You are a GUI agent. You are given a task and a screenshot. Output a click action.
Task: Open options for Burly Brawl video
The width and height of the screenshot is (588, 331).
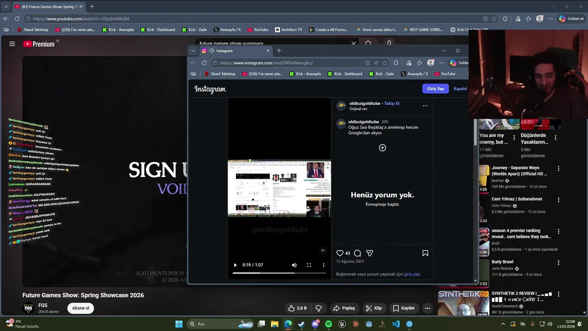tap(559, 263)
